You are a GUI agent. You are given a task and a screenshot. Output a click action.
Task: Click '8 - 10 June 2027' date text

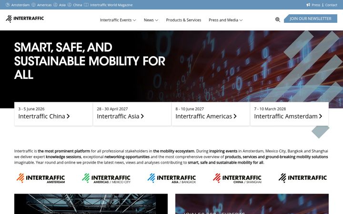(x=190, y=109)
